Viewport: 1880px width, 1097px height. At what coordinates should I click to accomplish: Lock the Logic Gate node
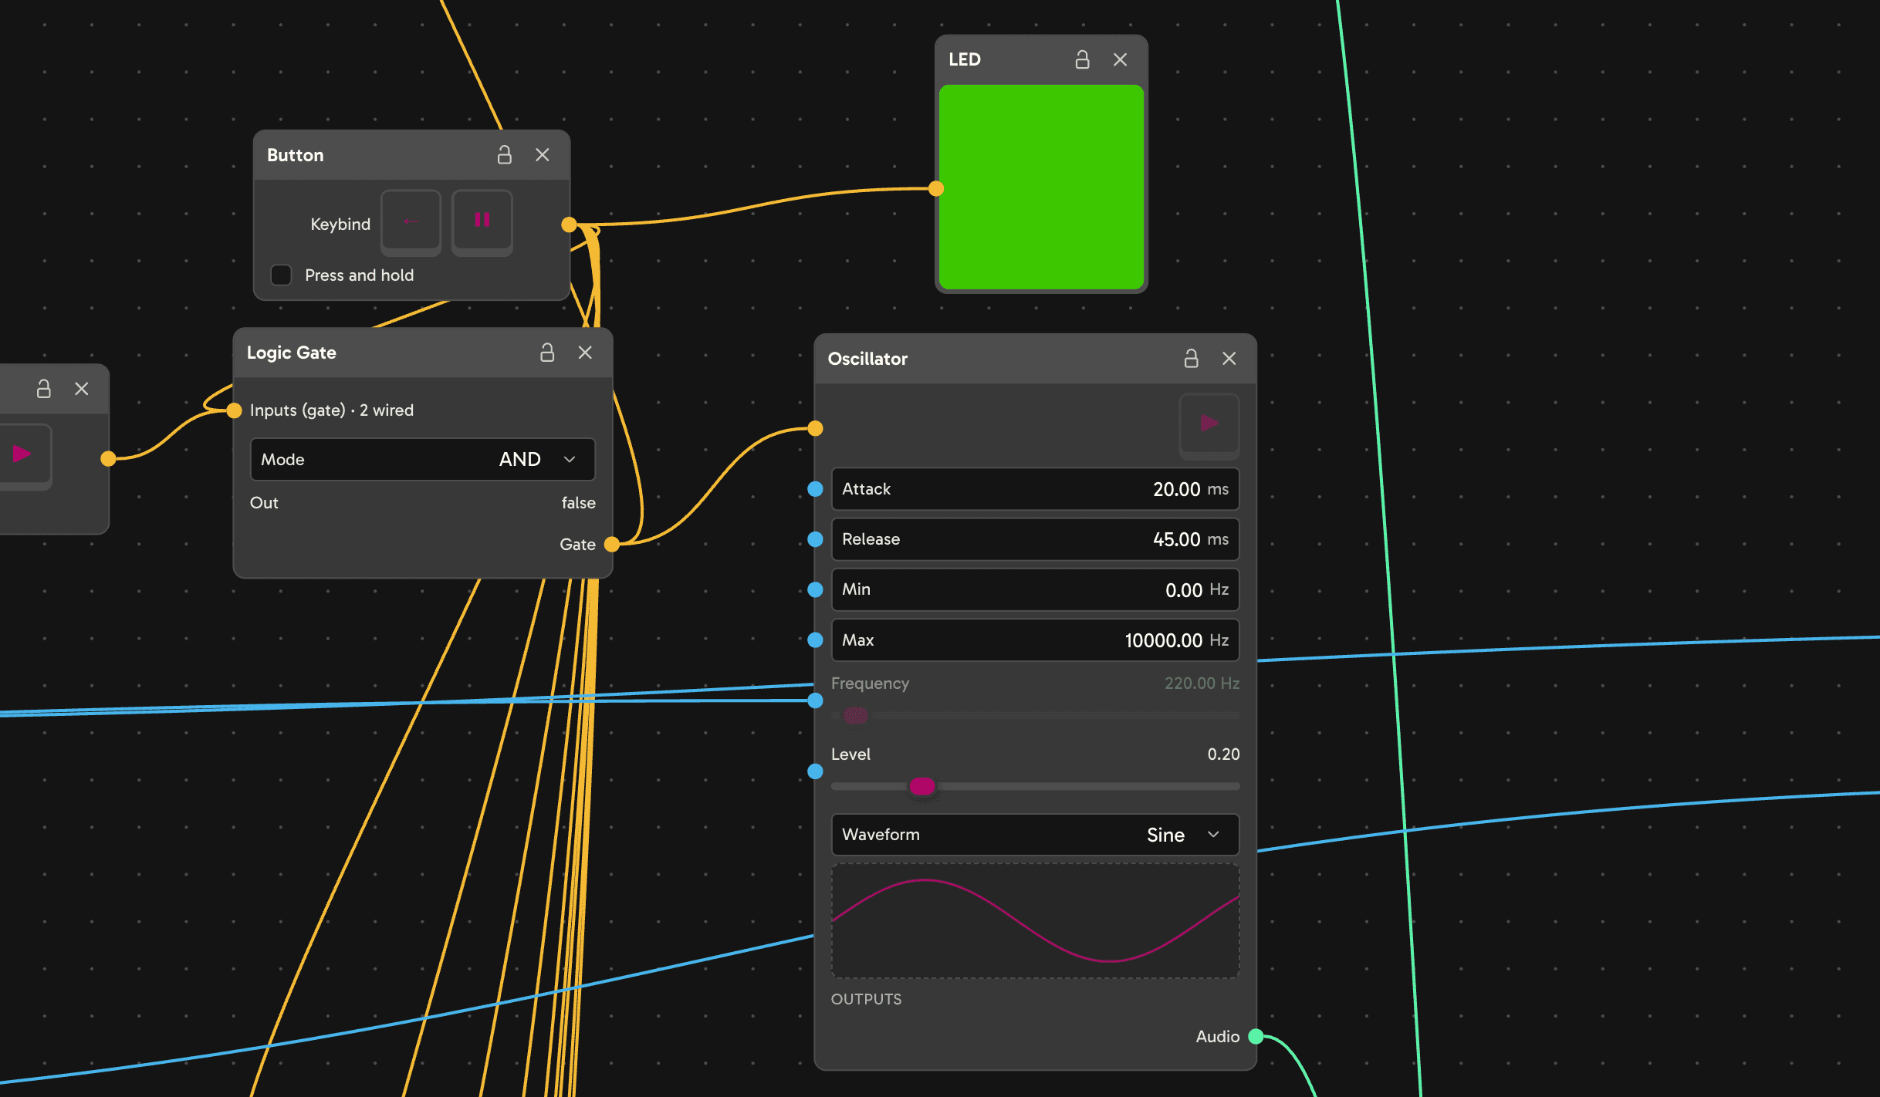click(x=547, y=353)
